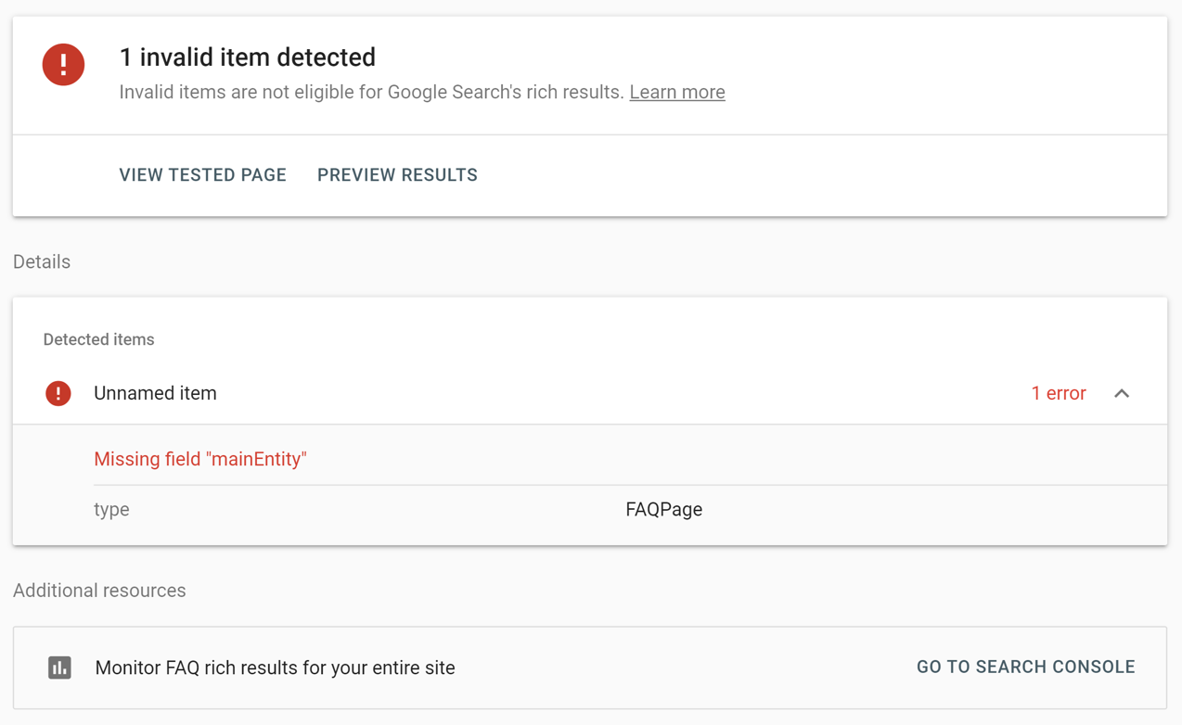Collapse the Unnamed item chevron
Viewport: 1182px width, 725px height.
click(x=1122, y=393)
